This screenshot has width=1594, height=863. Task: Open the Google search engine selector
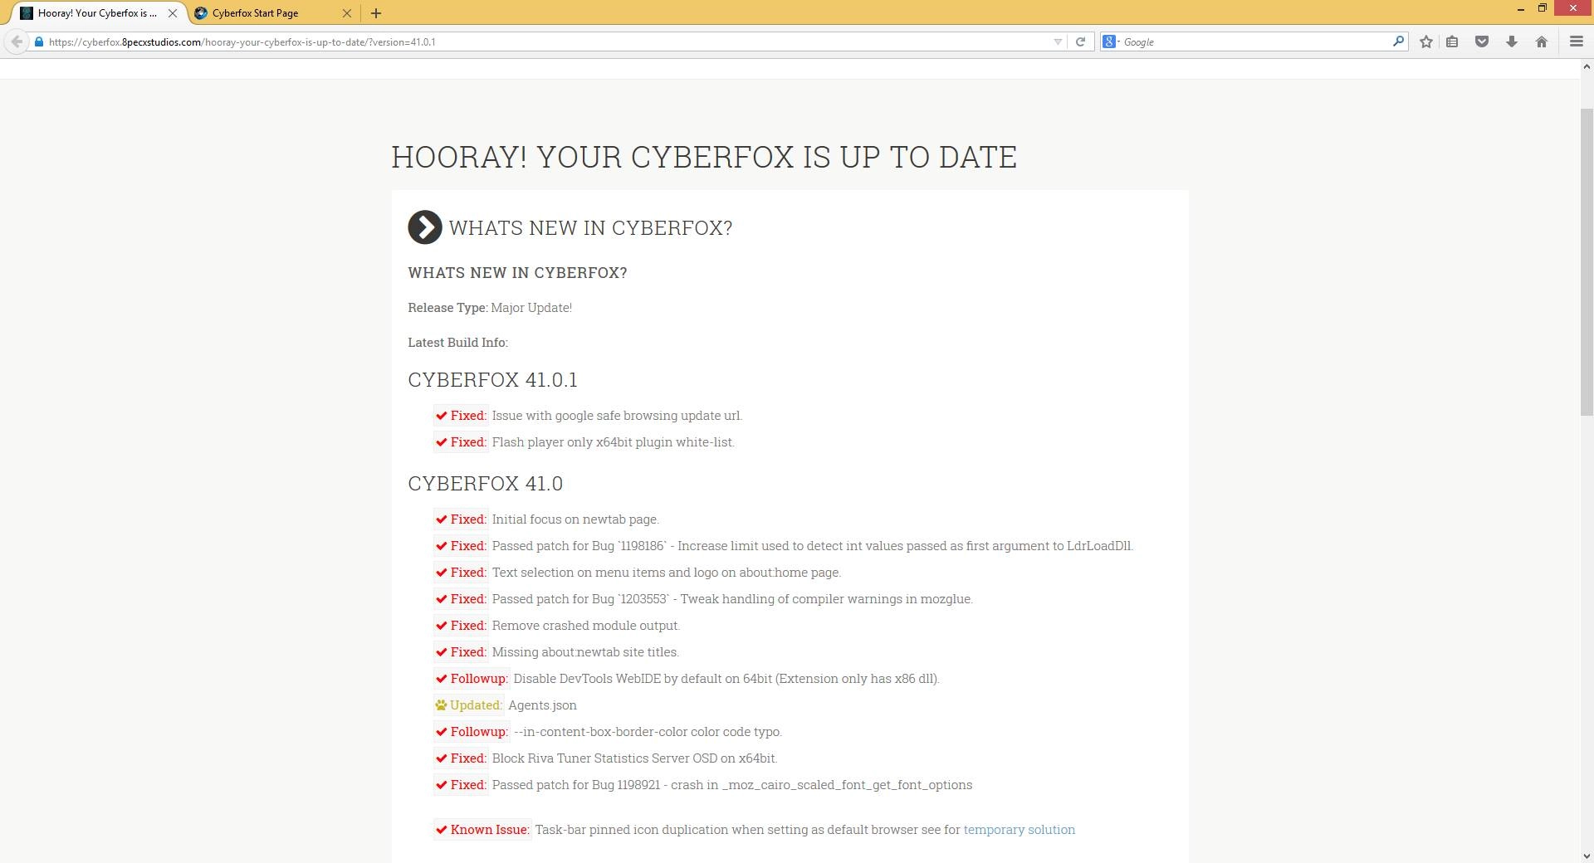click(1111, 41)
